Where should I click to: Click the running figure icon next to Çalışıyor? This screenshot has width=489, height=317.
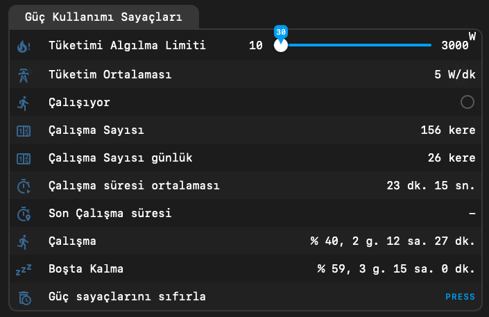pos(24,103)
